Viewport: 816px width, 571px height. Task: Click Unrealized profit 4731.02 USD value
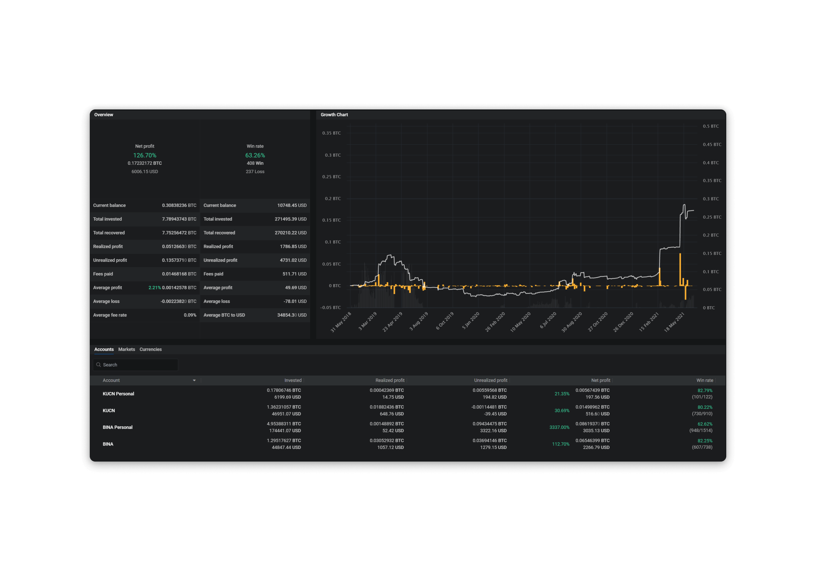tap(293, 260)
